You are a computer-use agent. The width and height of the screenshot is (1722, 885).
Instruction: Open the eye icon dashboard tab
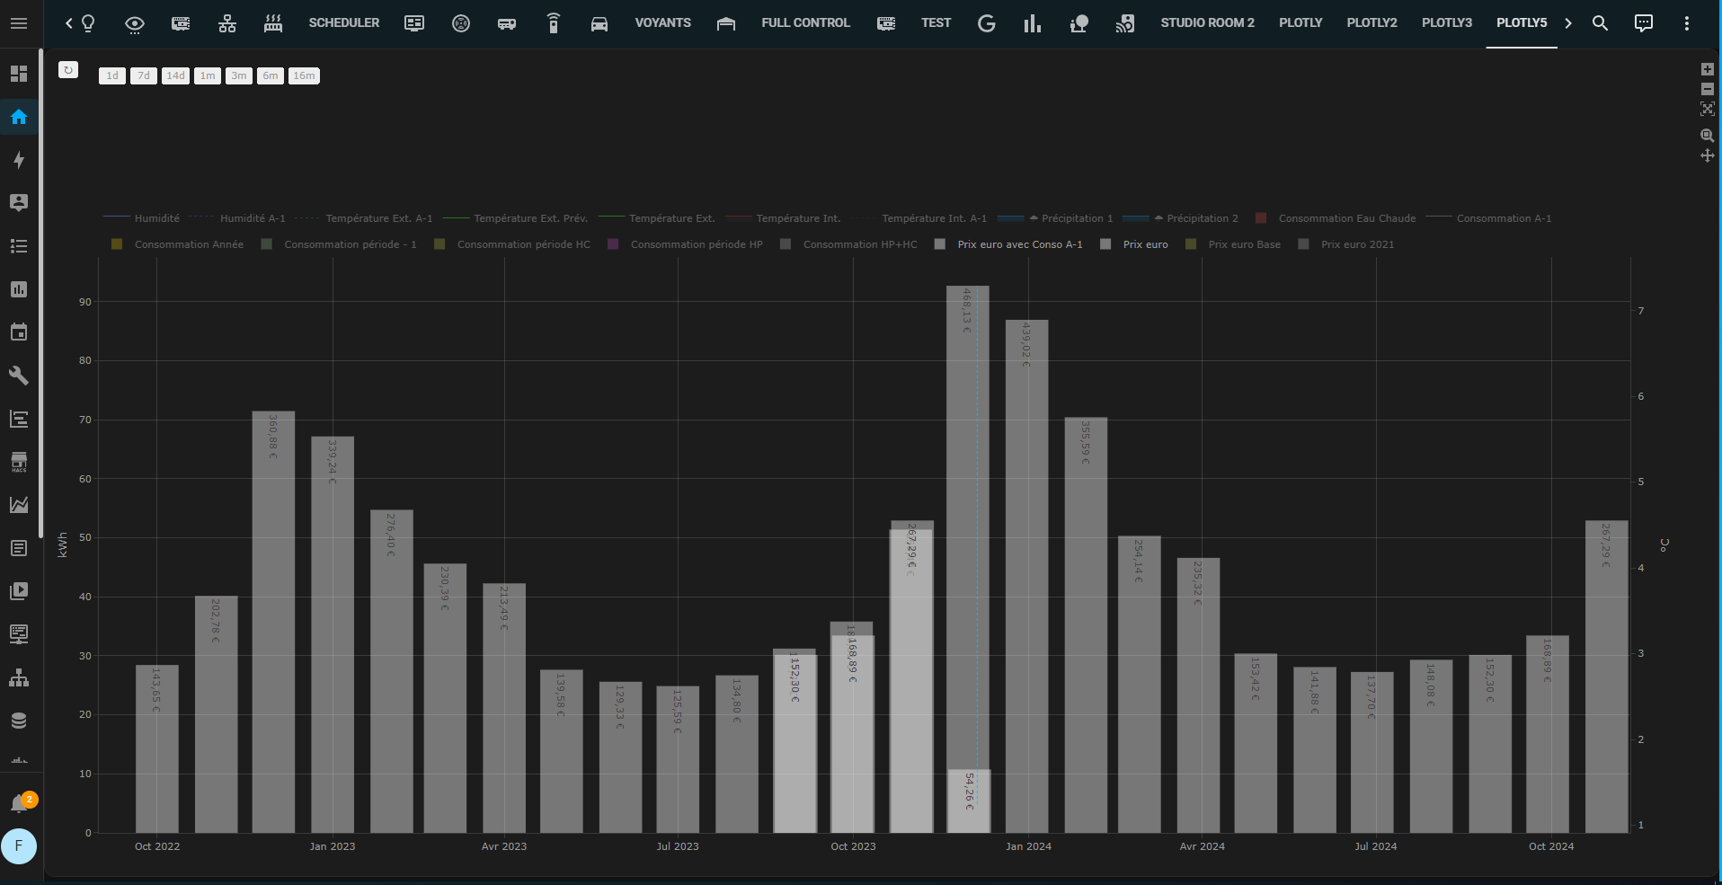[135, 24]
